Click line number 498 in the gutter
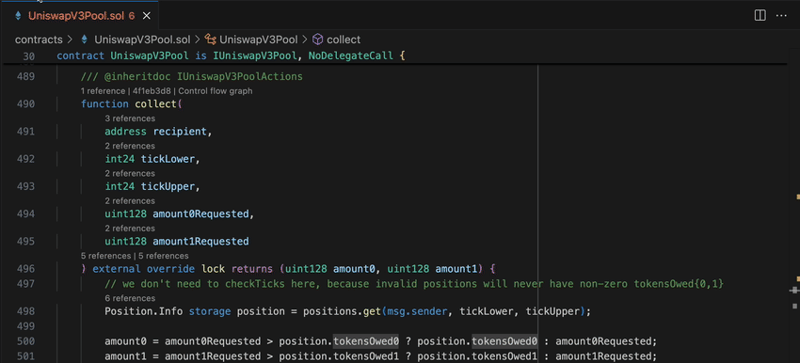800x363 pixels. (x=26, y=311)
